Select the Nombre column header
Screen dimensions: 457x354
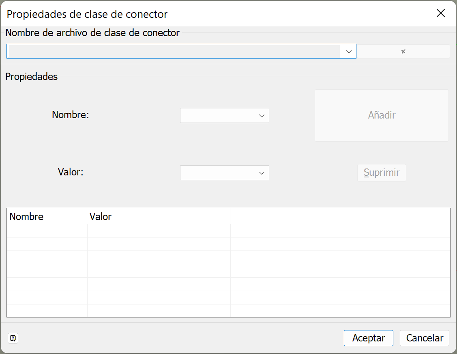pyautogui.click(x=26, y=216)
